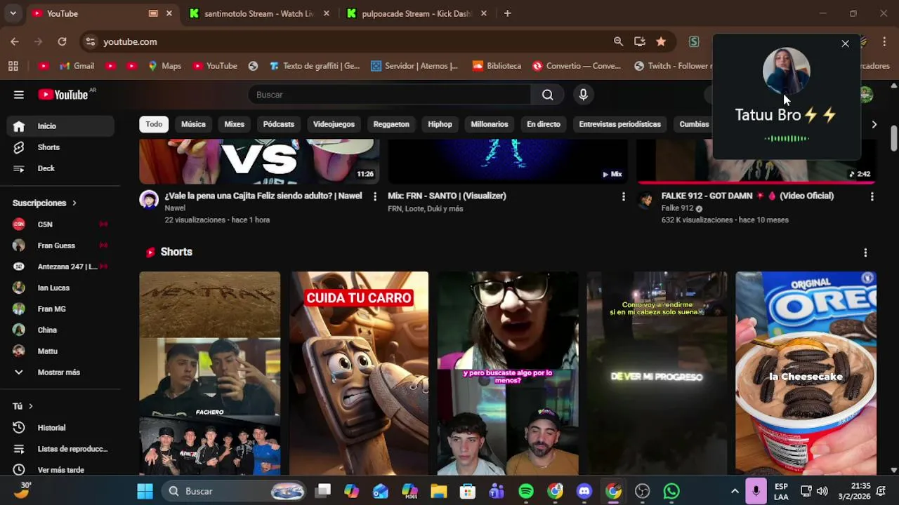
Task: Open options for FALKE 912 video
Action: tap(872, 196)
